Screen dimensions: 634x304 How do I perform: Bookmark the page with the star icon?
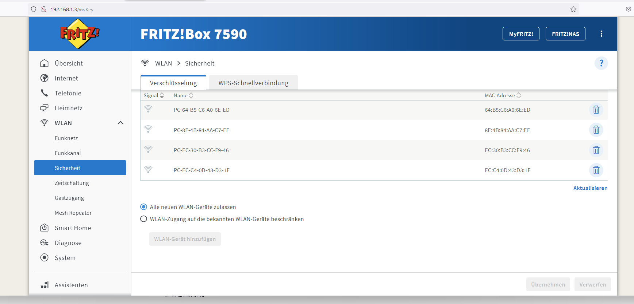[573, 9]
